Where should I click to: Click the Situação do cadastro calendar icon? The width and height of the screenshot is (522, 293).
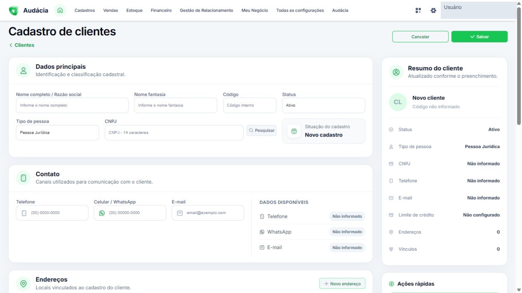(x=294, y=131)
